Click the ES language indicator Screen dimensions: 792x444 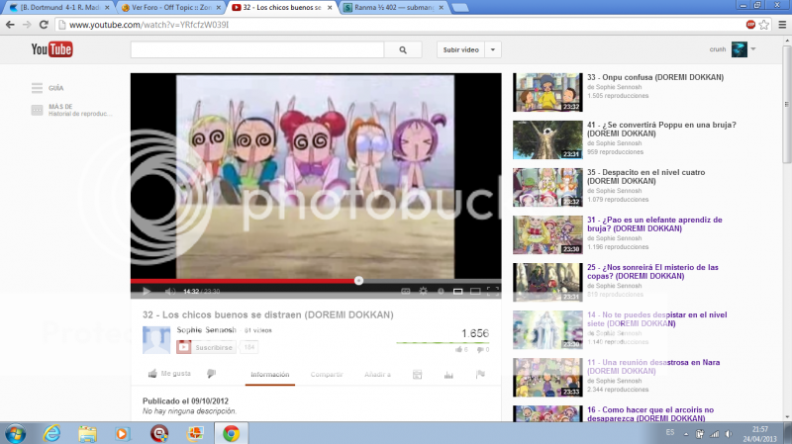tap(670, 432)
